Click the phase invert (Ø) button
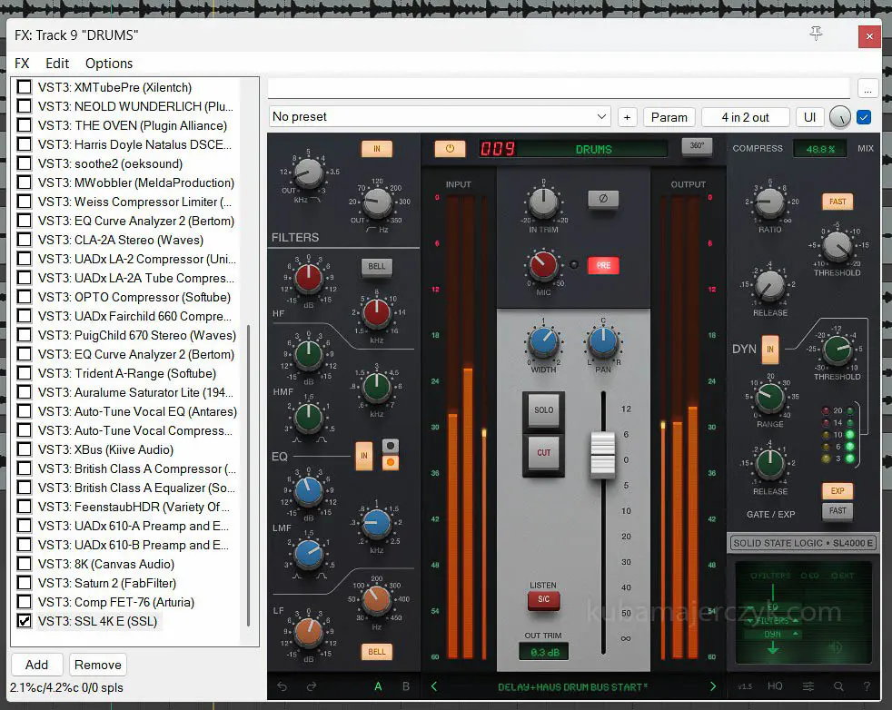The height and width of the screenshot is (710, 892). point(603,200)
